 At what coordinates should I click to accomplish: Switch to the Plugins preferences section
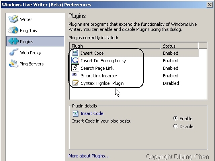click(x=35, y=41)
